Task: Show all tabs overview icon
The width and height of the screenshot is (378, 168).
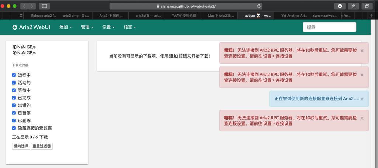Action: click(367, 6)
